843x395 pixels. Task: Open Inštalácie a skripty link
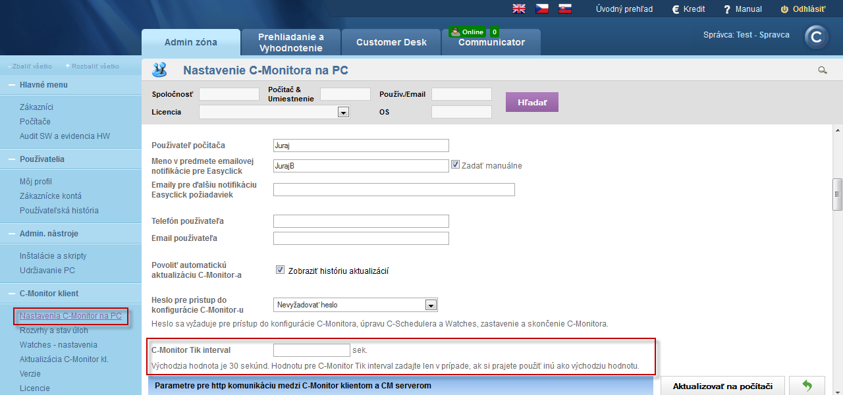tap(53, 256)
